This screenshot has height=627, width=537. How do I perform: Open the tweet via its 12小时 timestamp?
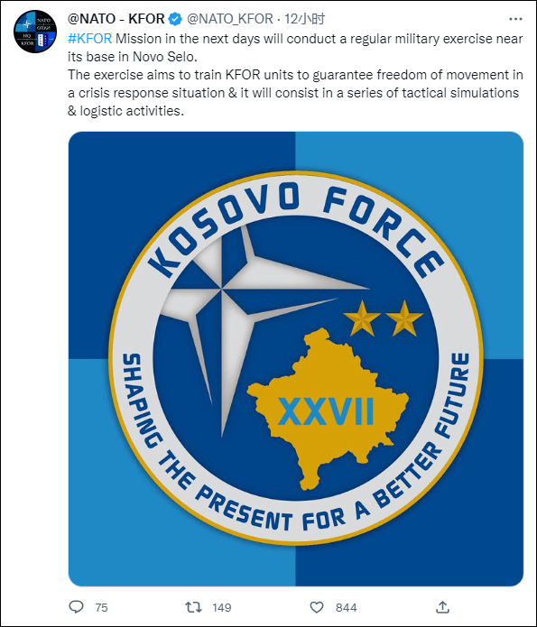[x=304, y=19]
